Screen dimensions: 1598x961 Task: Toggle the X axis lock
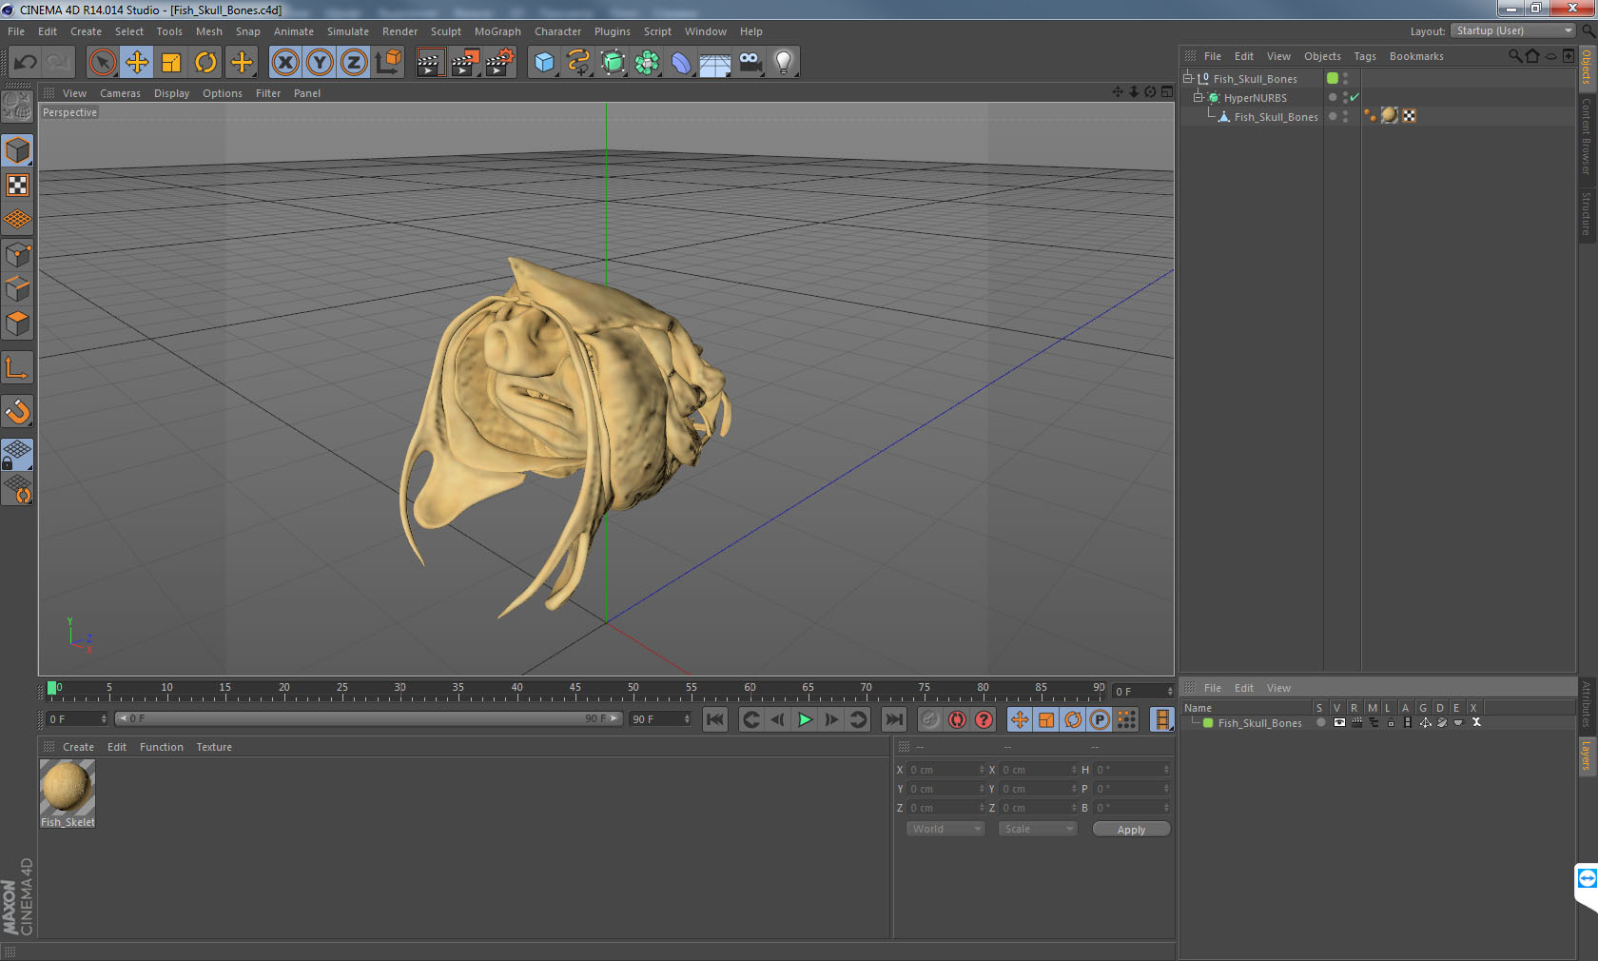point(285,63)
